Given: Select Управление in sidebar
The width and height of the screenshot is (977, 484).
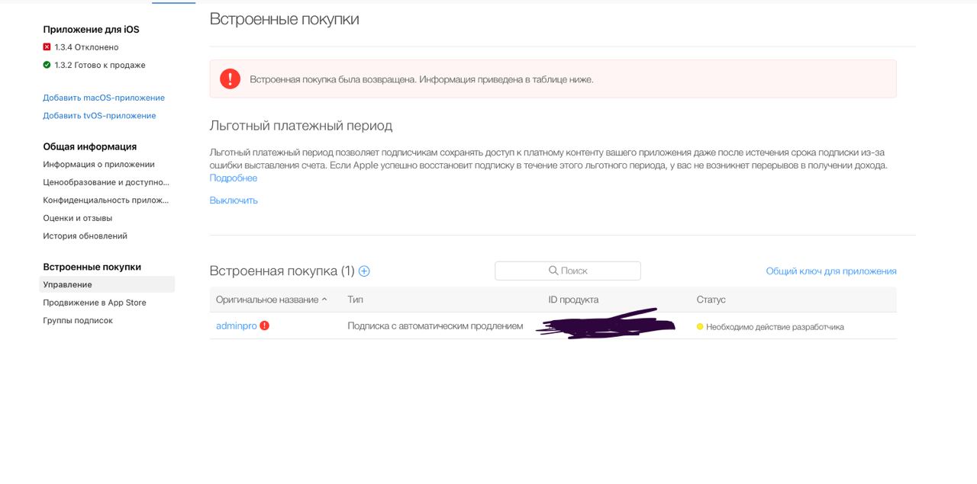Looking at the screenshot, I should point(107,284).
